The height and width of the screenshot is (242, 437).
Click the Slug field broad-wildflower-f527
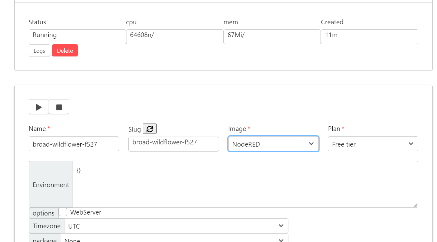(173, 144)
